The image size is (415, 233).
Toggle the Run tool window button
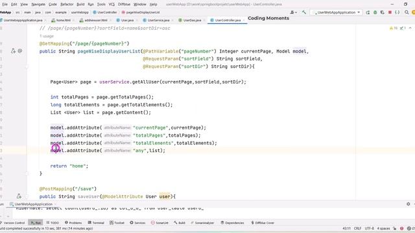(36, 223)
